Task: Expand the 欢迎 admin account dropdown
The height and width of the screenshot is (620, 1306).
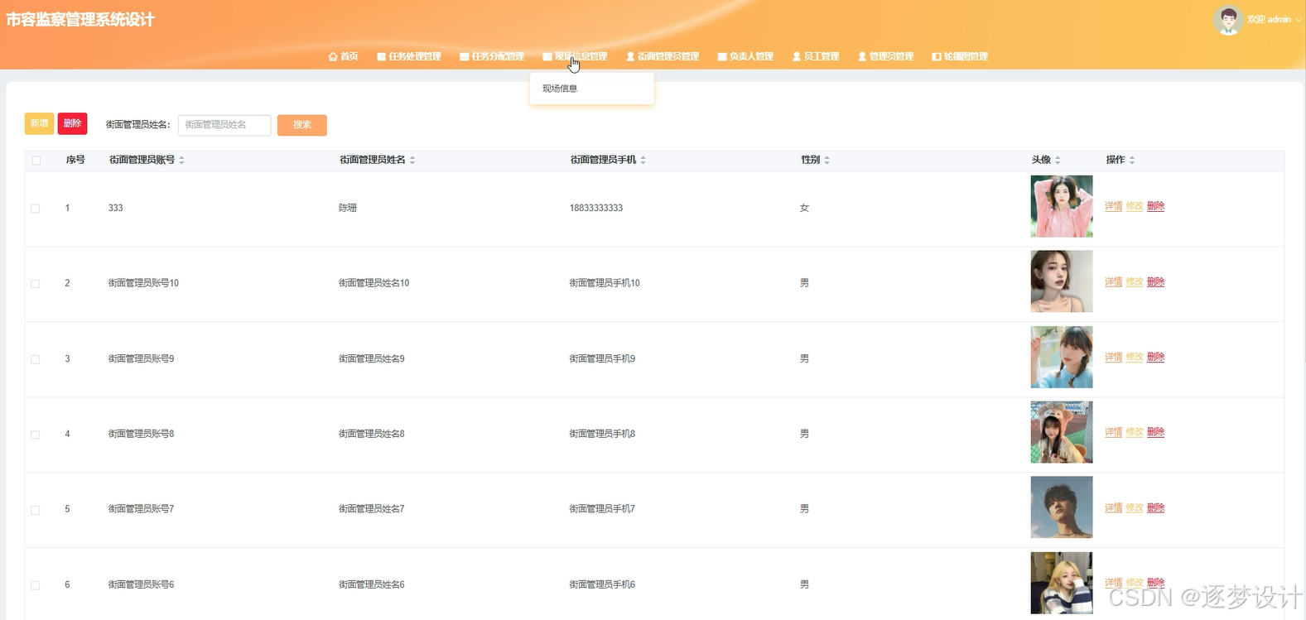Action: point(1275,19)
